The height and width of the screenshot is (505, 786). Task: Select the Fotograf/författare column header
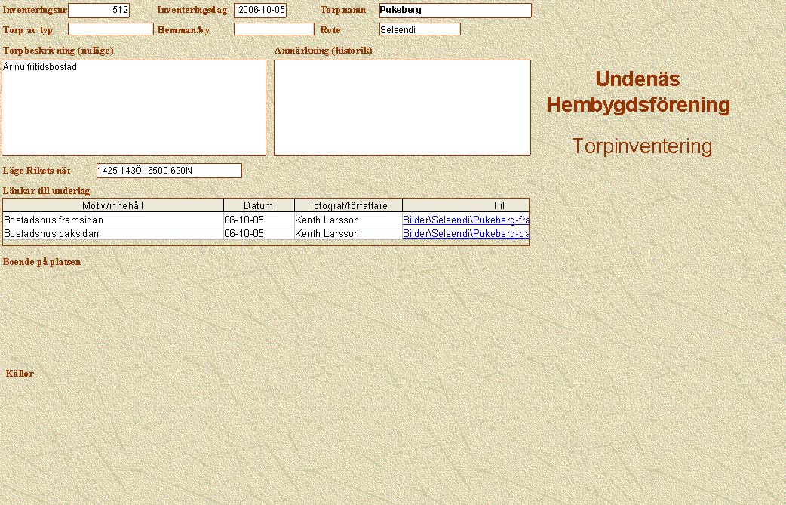tap(348, 205)
